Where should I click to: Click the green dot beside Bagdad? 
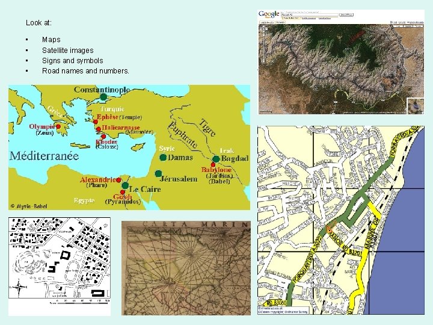point(216,159)
